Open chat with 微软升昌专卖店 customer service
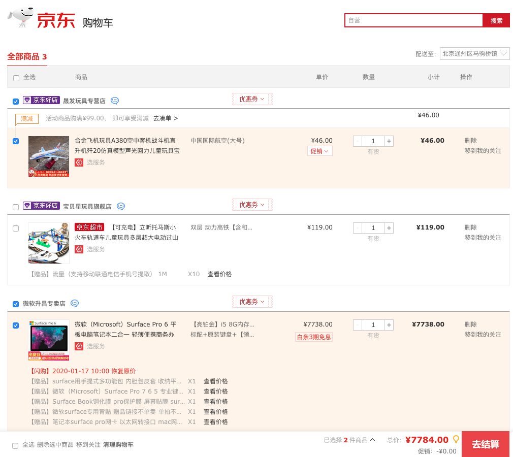This screenshot has width=513, height=457. [75, 303]
